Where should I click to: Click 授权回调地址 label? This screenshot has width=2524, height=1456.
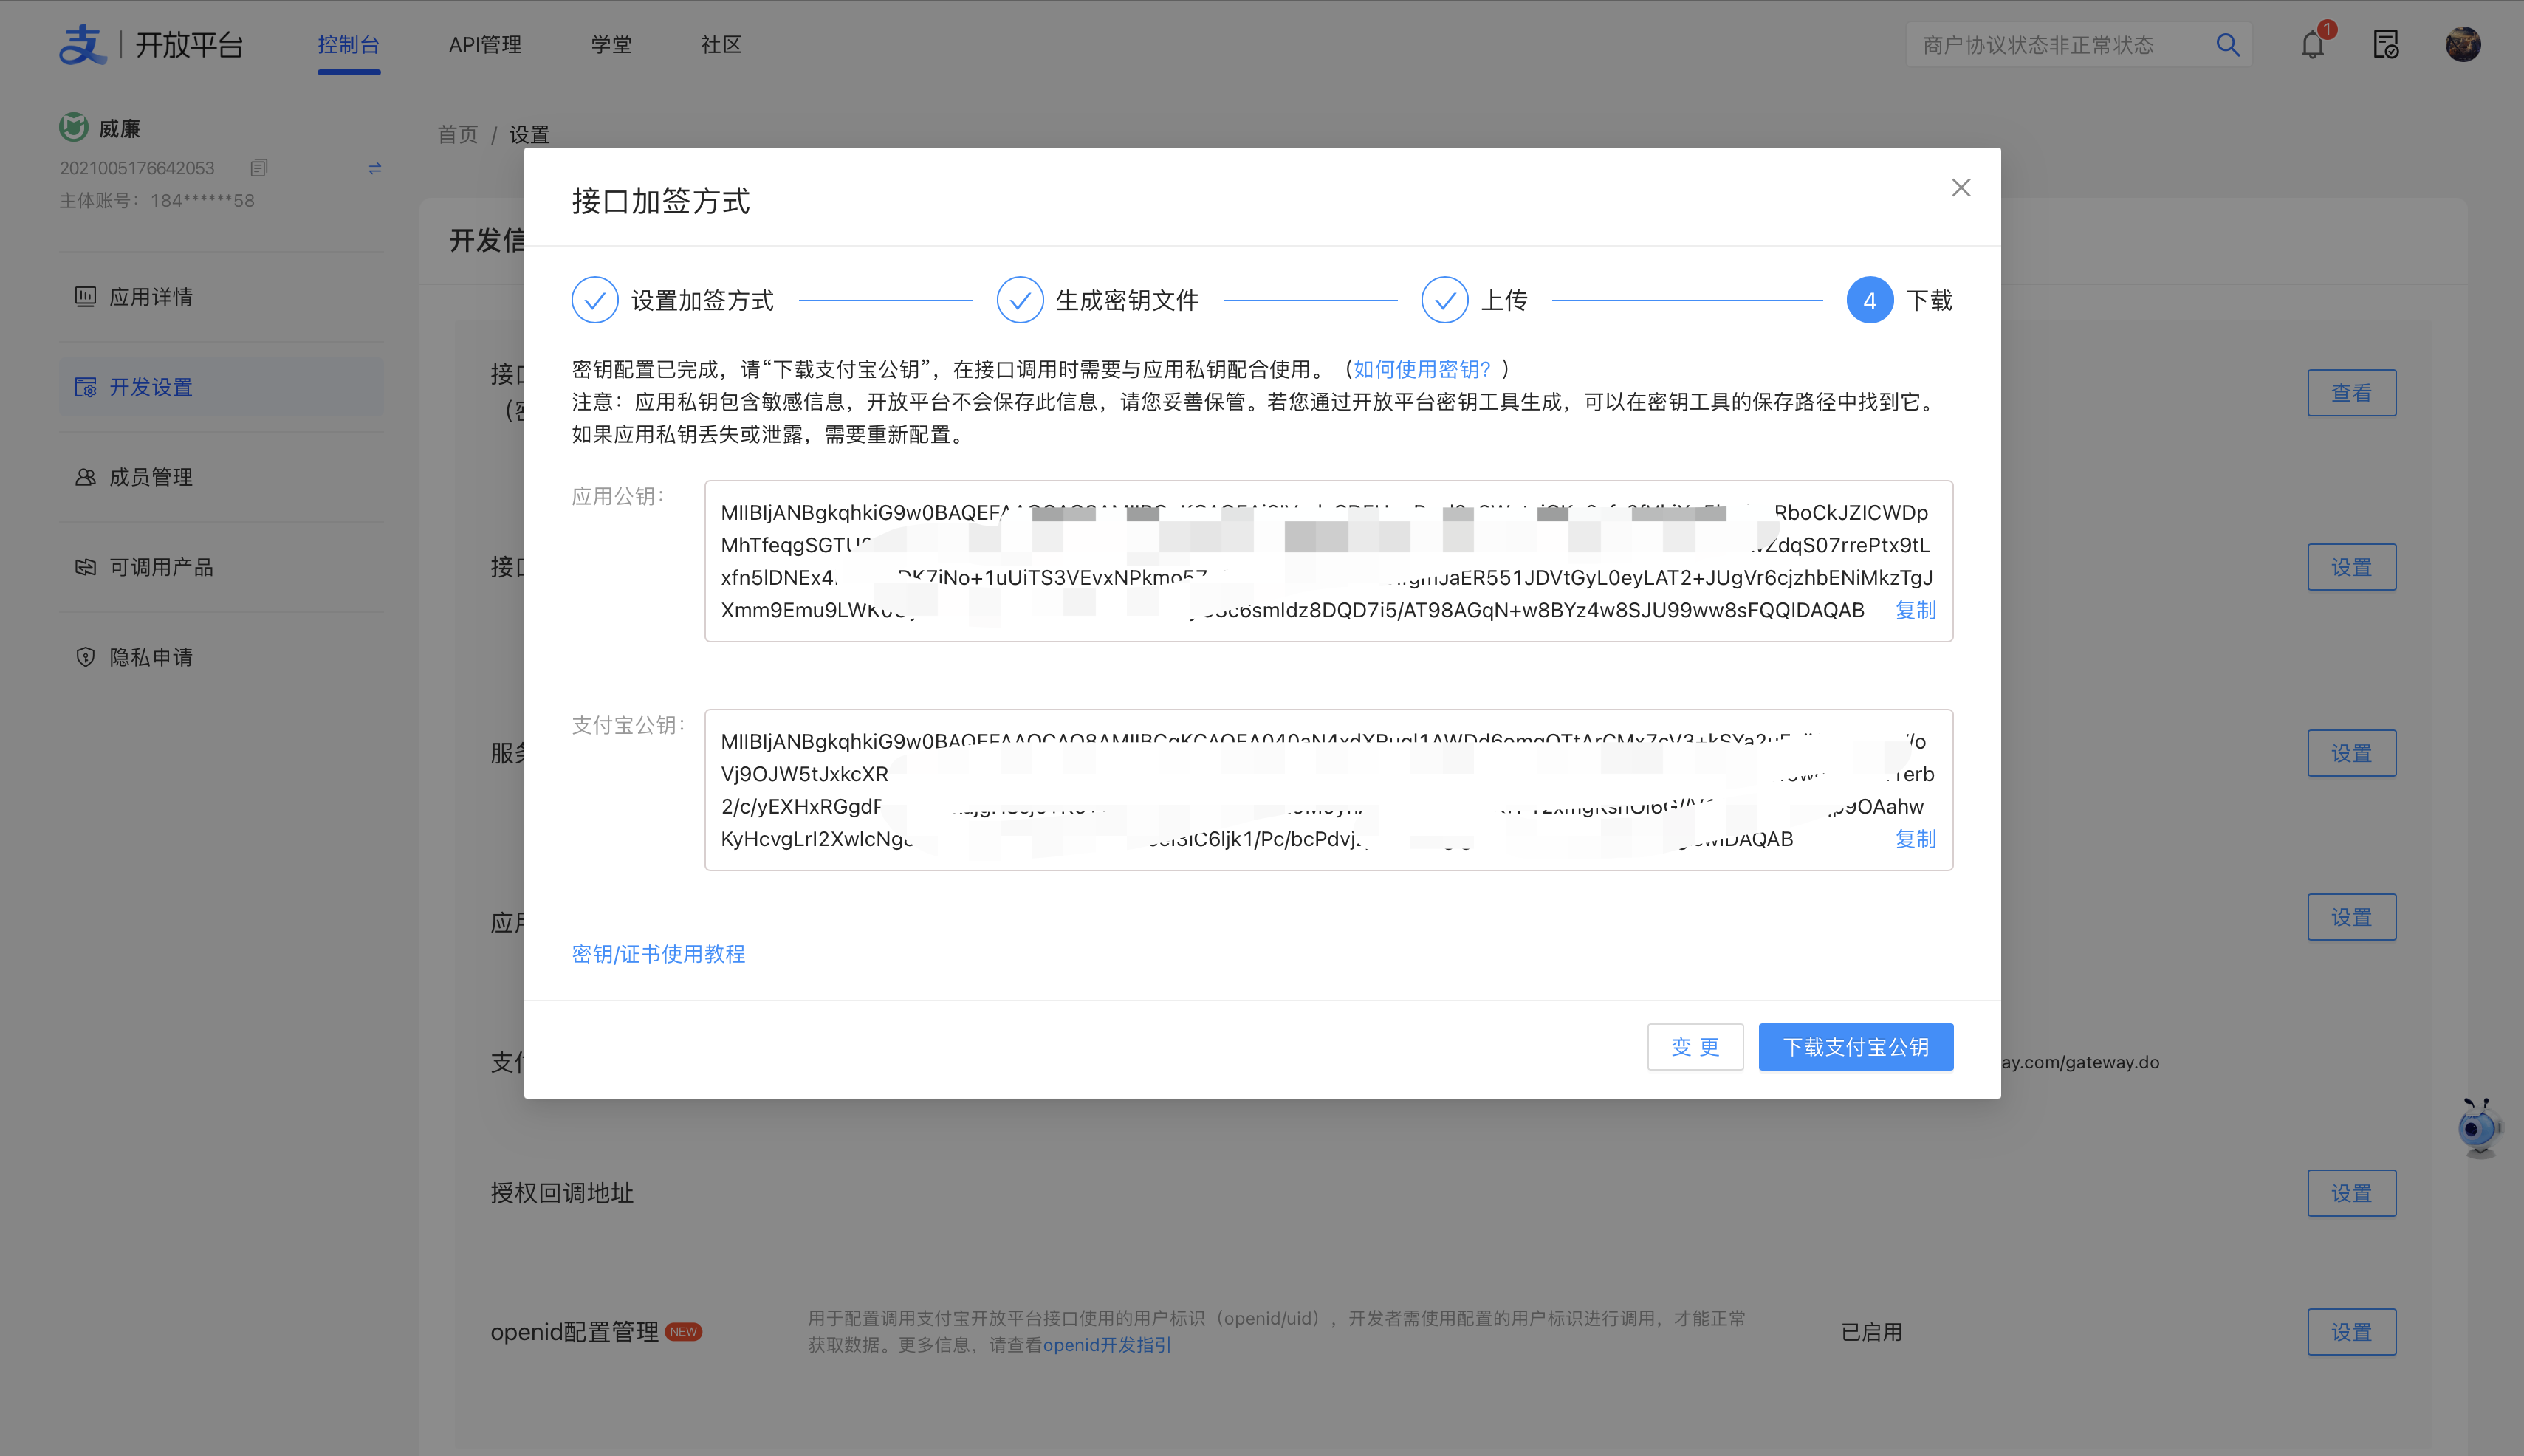pyautogui.click(x=562, y=1193)
